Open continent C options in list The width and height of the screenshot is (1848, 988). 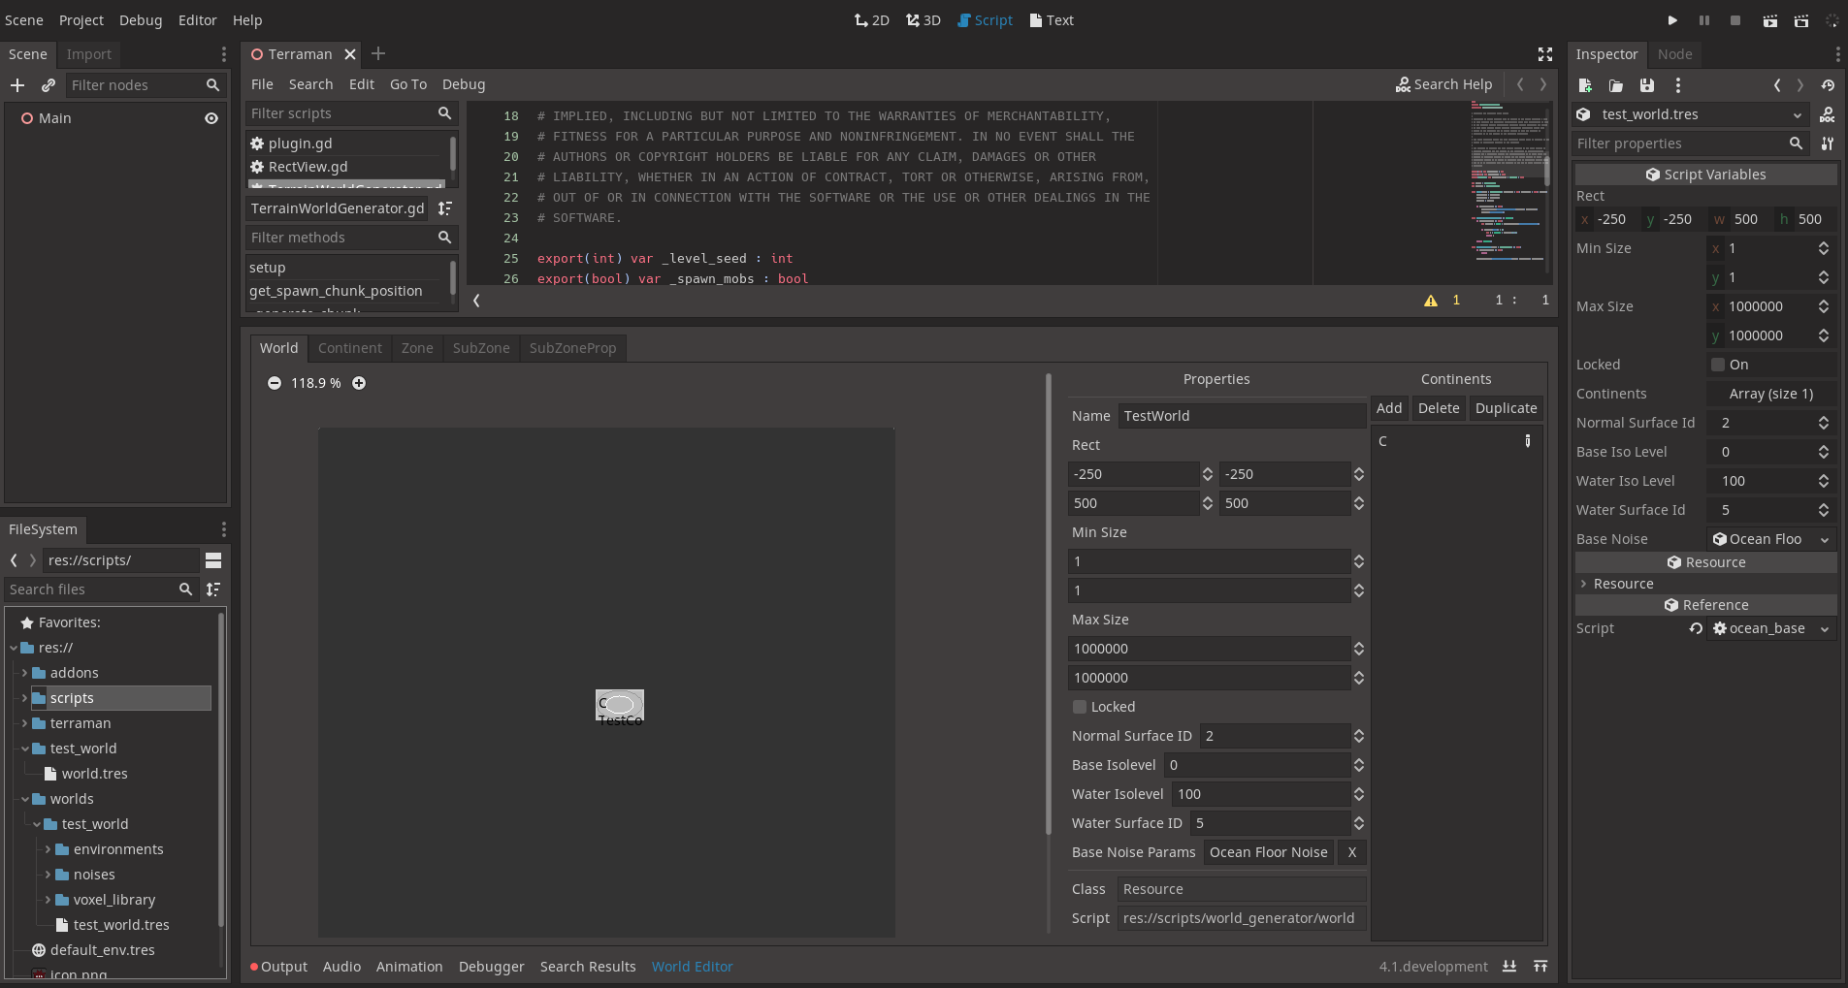[1528, 441]
